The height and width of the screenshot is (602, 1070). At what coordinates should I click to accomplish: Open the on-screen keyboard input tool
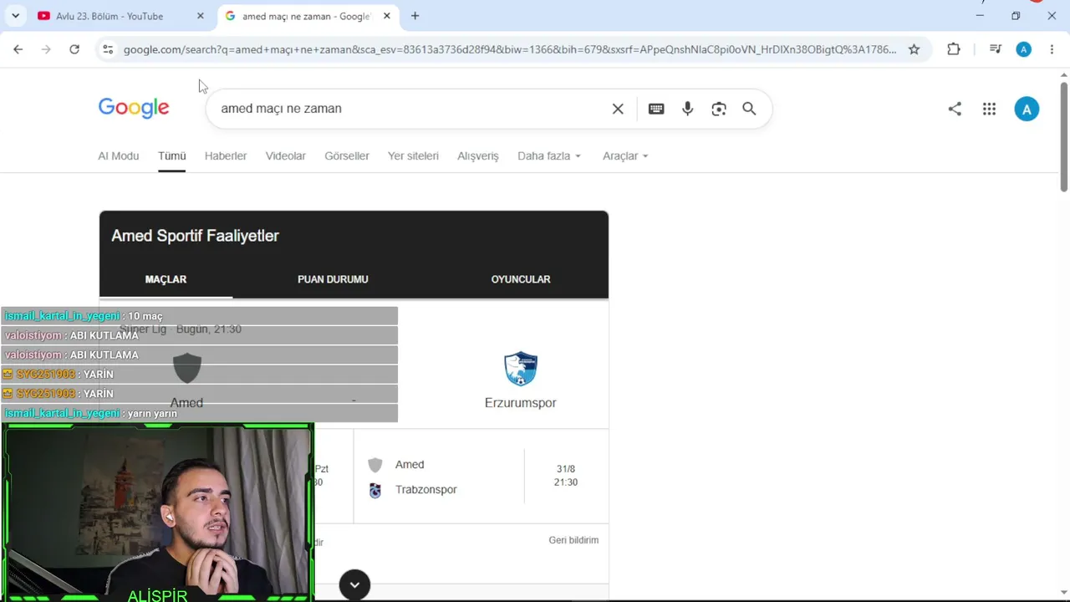tap(656, 109)
